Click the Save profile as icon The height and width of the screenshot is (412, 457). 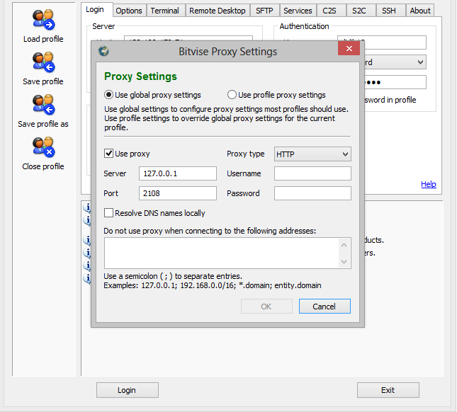pyautogui.click(x=43, y=105)
